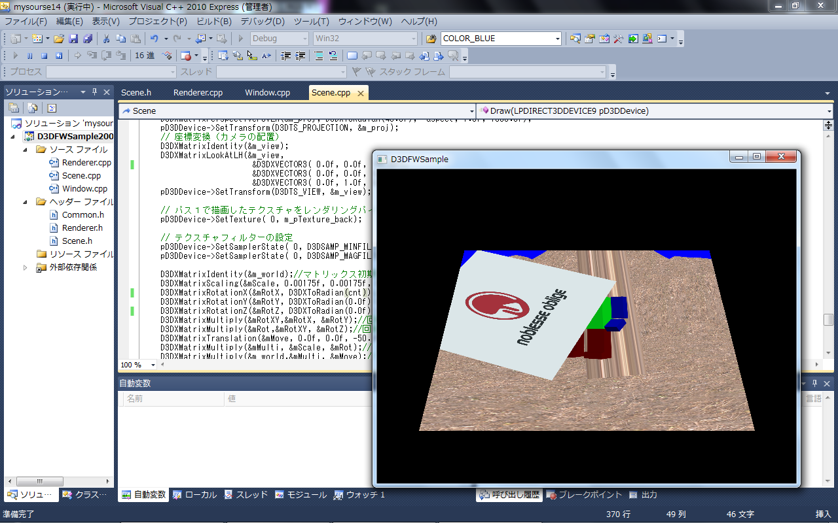Viewport: 838px width, 523px height.
Task: Pin the Solution Explorer panel
Action: click(x=94, y=92)
